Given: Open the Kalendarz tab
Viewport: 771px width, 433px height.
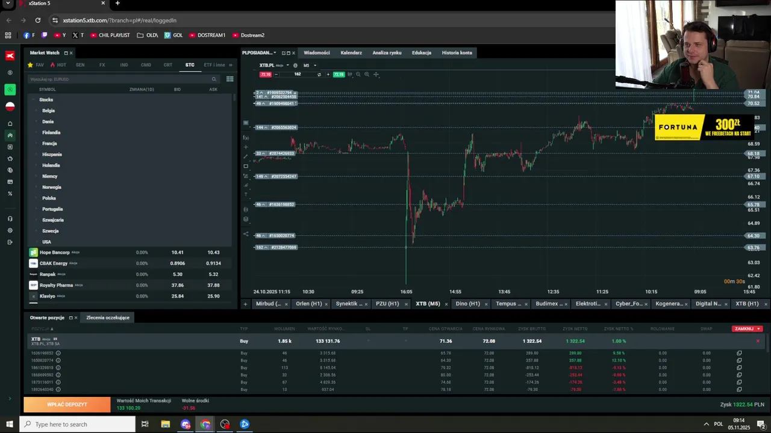Looking at the screenshot, I should (351, 53).
